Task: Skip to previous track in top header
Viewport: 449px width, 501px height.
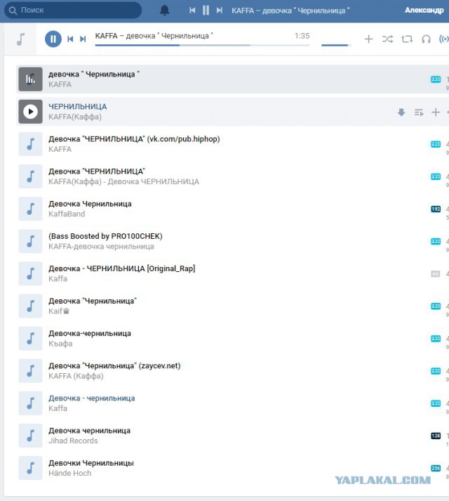Action: (x=192, y=11)
